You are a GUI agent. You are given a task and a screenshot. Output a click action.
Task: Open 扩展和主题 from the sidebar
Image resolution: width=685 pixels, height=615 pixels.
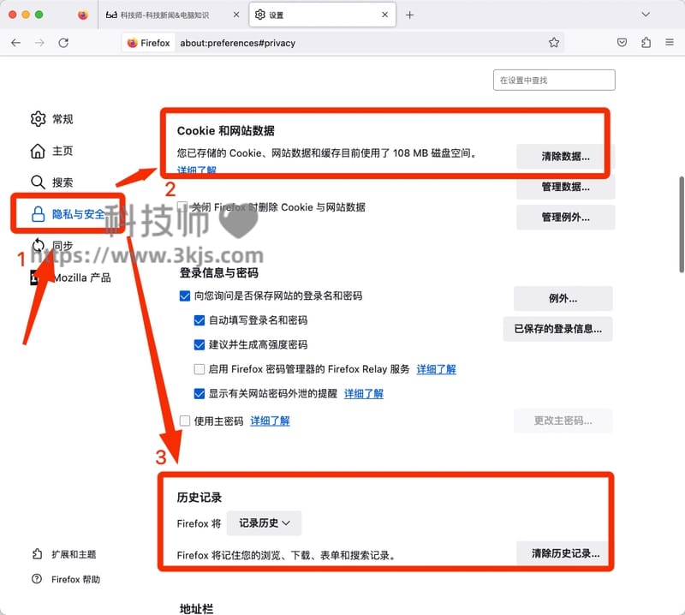63,554
